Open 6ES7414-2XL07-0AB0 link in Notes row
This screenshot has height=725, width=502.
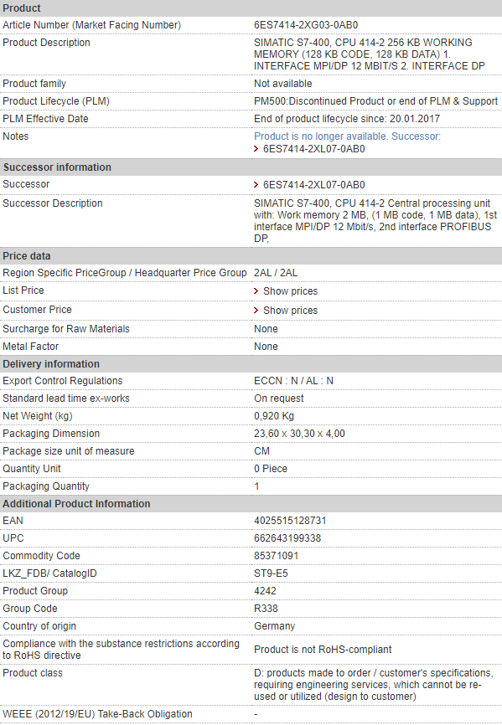pos(314,149)
